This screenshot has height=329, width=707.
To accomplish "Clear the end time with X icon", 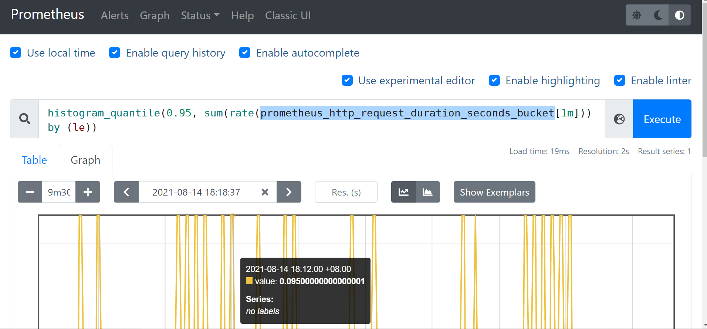I will [x=265, y=192].
